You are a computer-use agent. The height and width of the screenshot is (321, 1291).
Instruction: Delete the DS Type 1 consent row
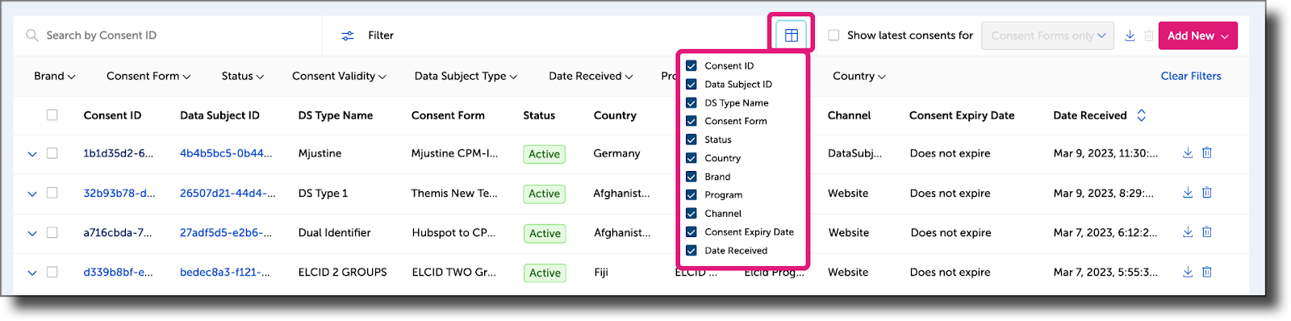(1207, 193)
